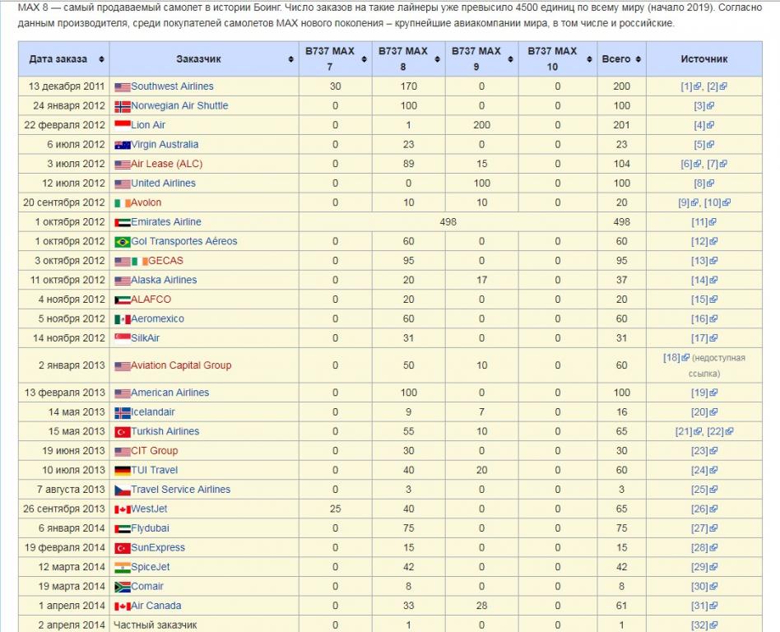Open the Southwest Airlines link
The height and width of the screenshot is (632, 780).
click(x=172, y=86)
